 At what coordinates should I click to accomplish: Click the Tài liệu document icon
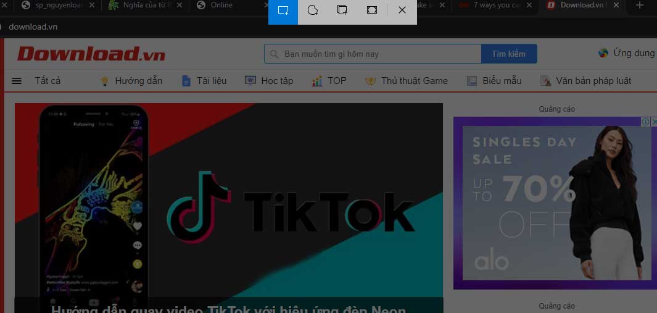pyautogui.click(x=186, y=80)
